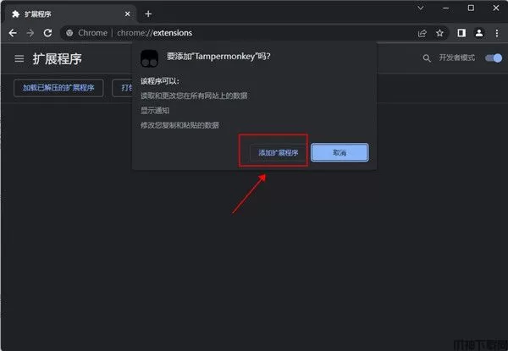Click the 修改您复制和粘贴的数据 line
This screenshot has height=351, width=508.
179,125
